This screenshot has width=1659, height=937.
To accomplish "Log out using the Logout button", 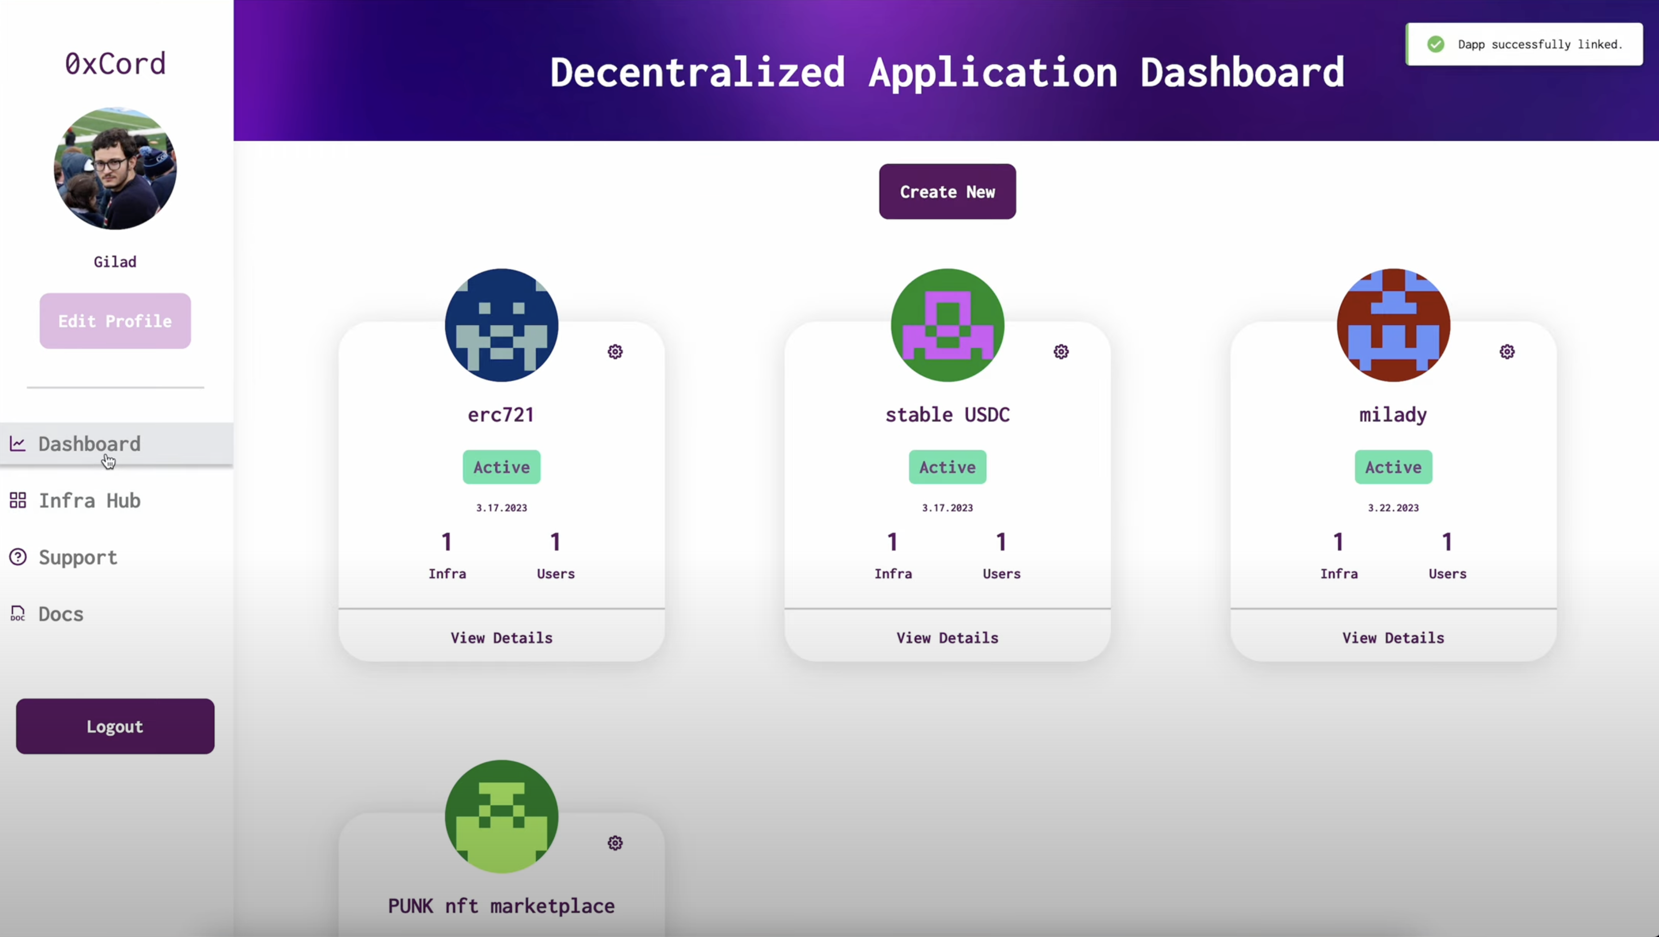I will pos(115,726).
